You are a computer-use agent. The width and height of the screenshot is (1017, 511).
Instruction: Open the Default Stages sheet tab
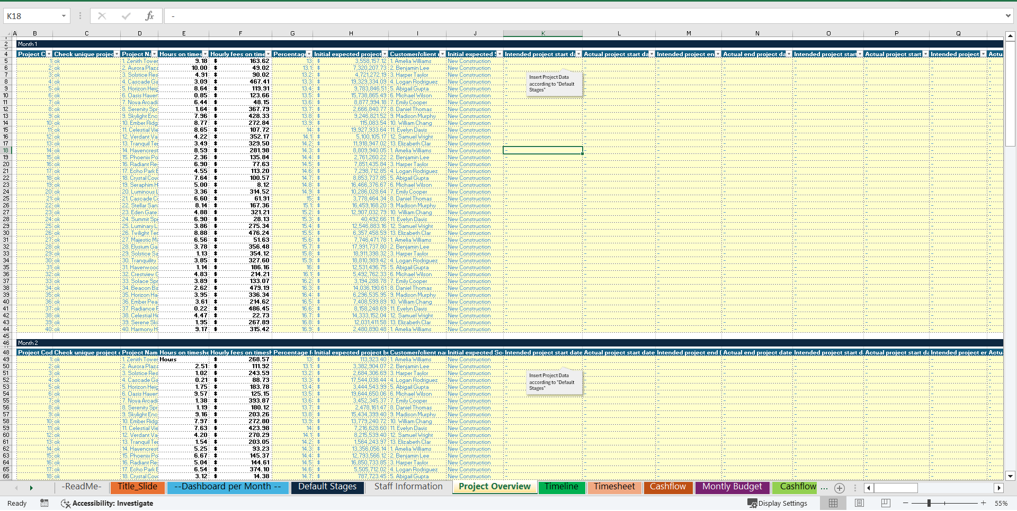(x=327, y=487)
